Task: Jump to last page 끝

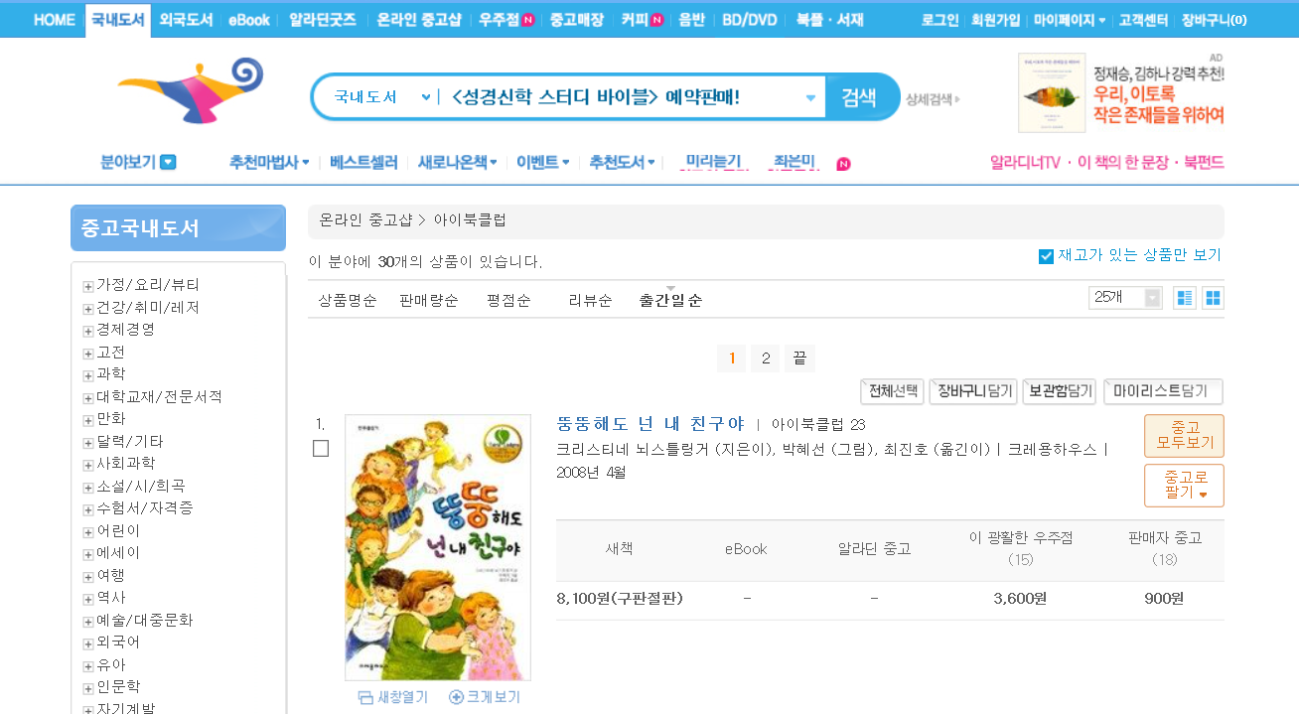Action: click(x=799, y=358)
